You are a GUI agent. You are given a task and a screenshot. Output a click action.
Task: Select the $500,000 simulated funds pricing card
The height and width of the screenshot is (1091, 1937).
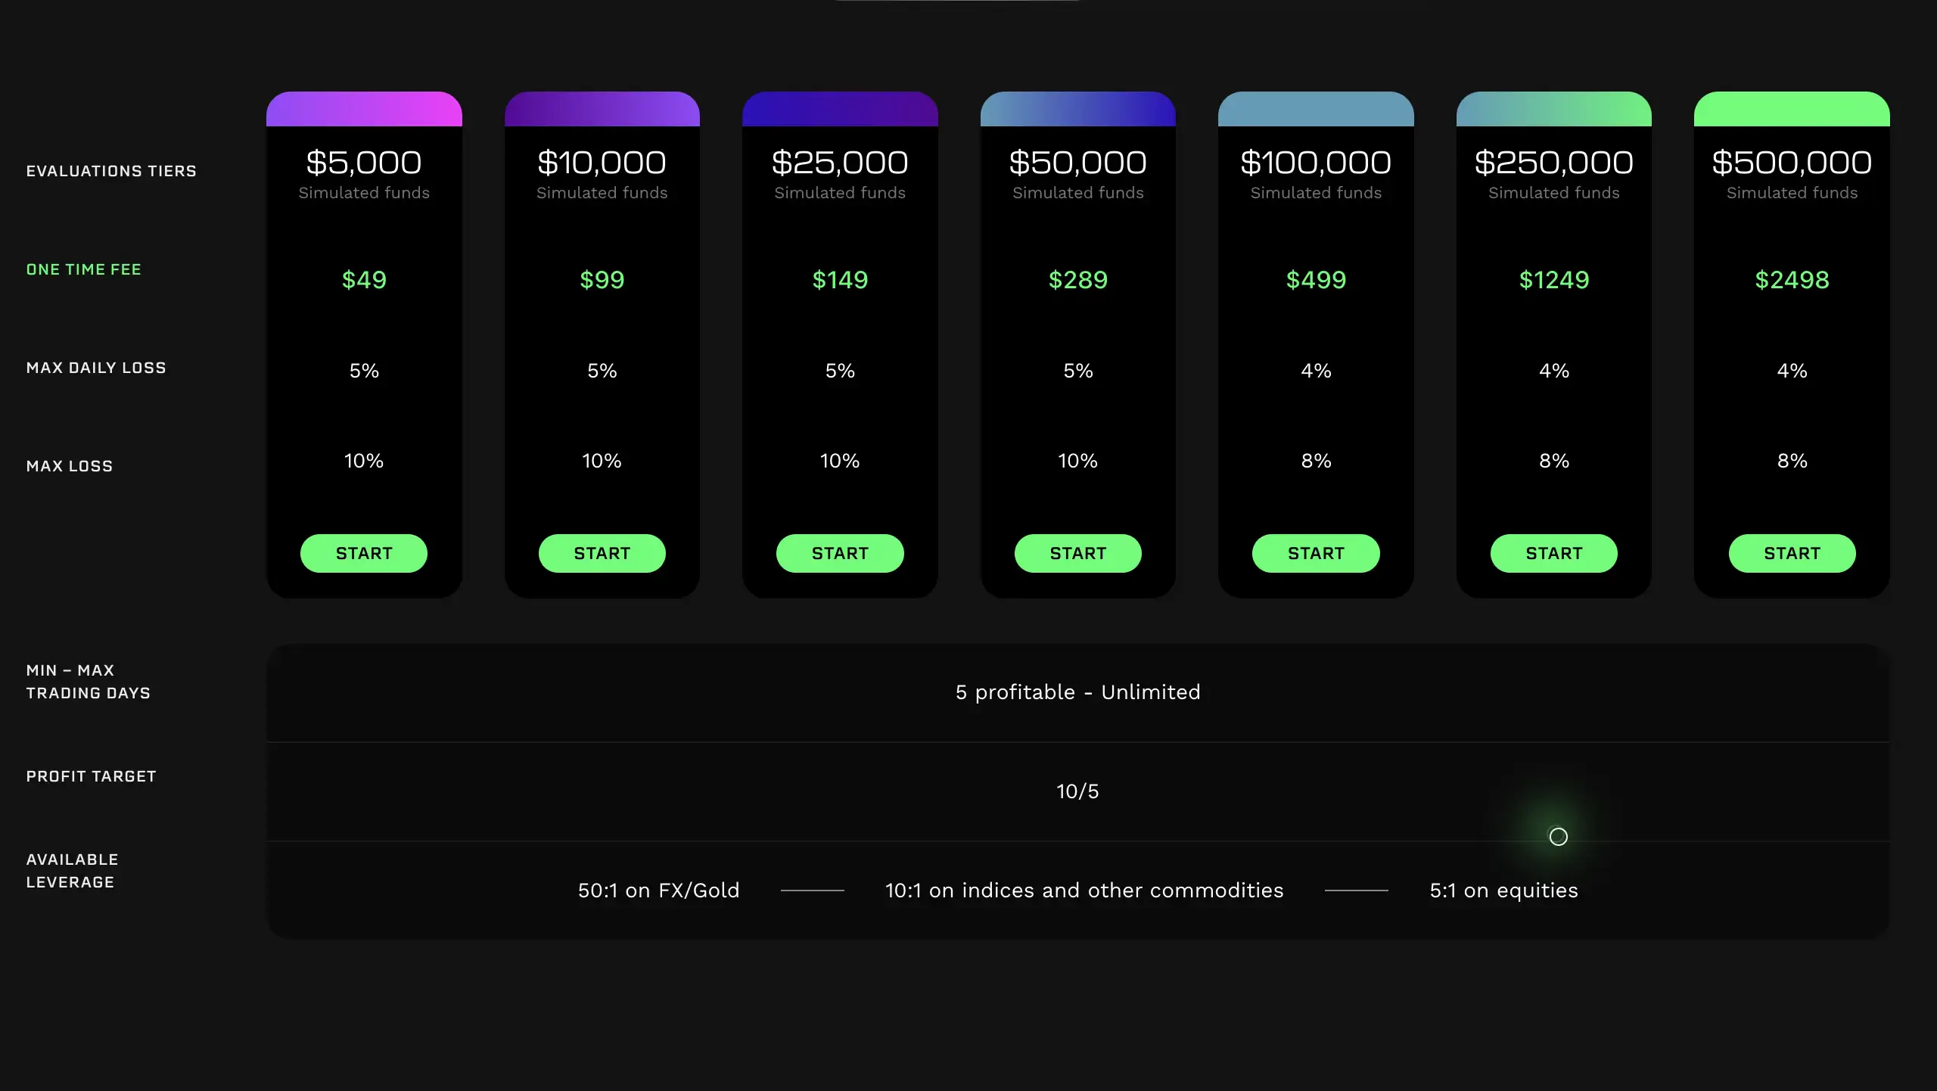[x=1791, y=340]
